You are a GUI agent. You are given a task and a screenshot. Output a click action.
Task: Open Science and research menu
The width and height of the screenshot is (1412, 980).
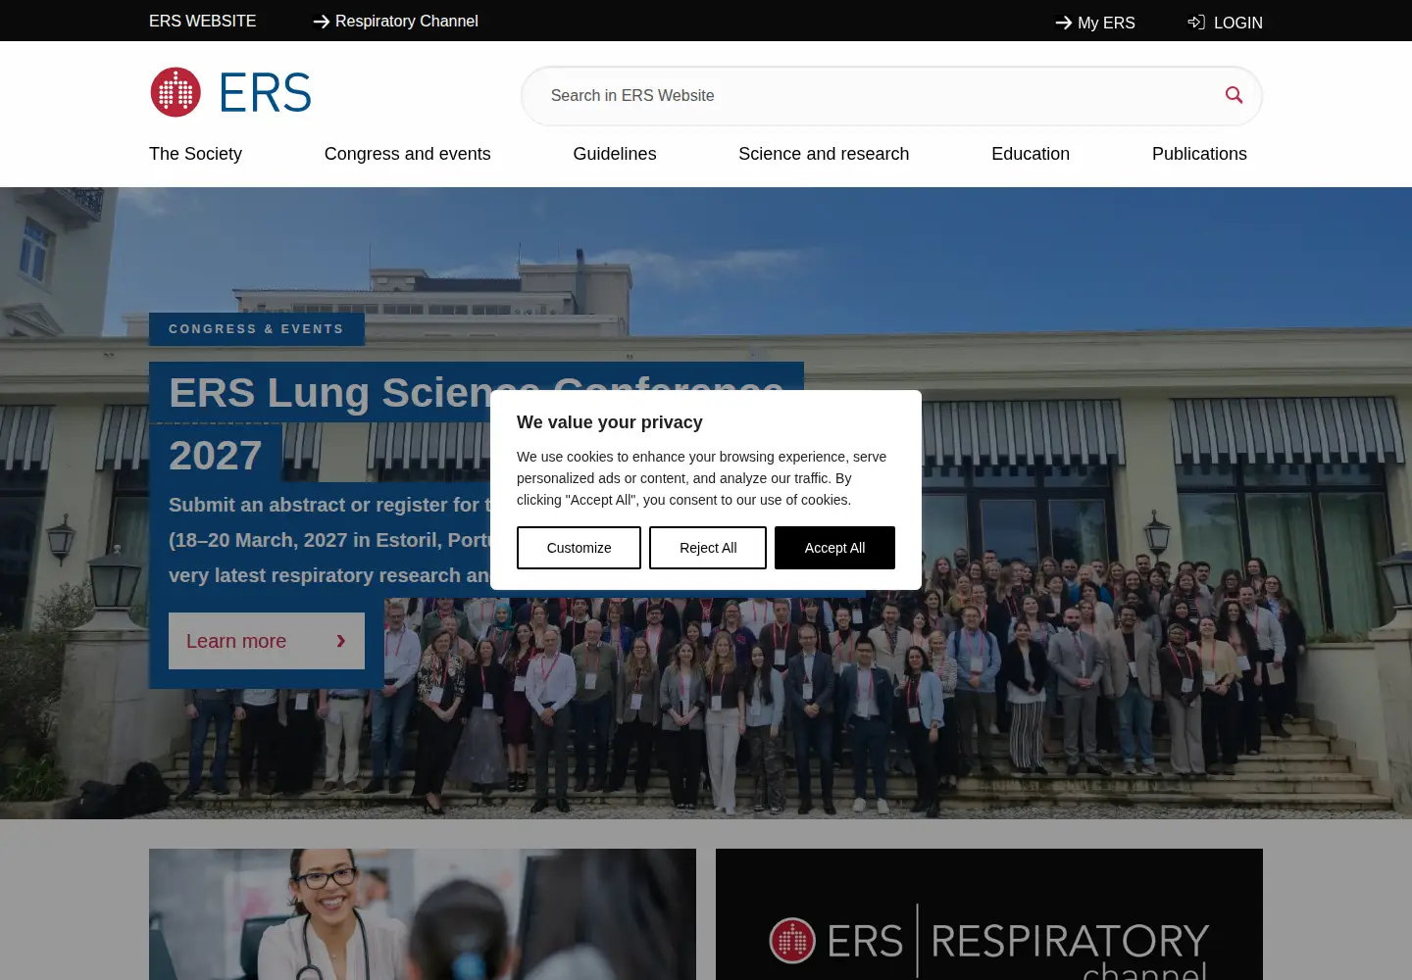click(x=824, y=154)
